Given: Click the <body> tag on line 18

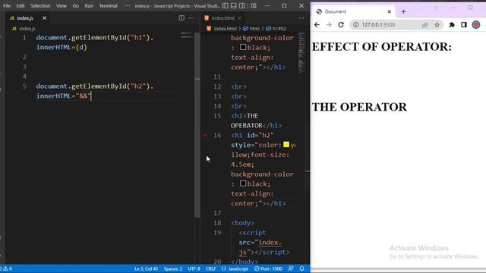Looking at the screenshot, I should [x=242, y=223].
